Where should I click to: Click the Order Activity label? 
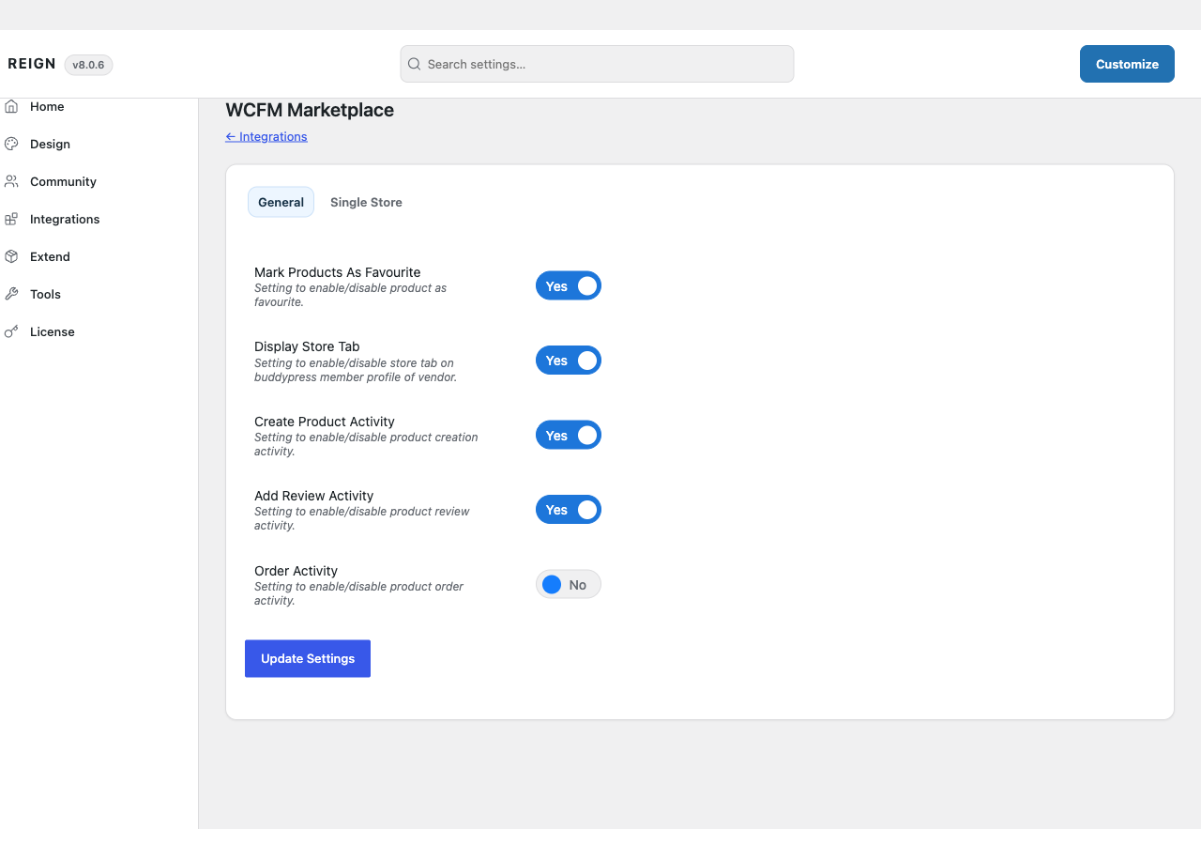(296, 571)
